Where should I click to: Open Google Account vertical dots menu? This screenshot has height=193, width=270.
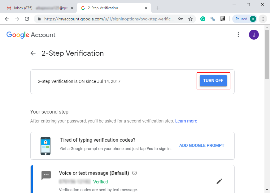238,35
